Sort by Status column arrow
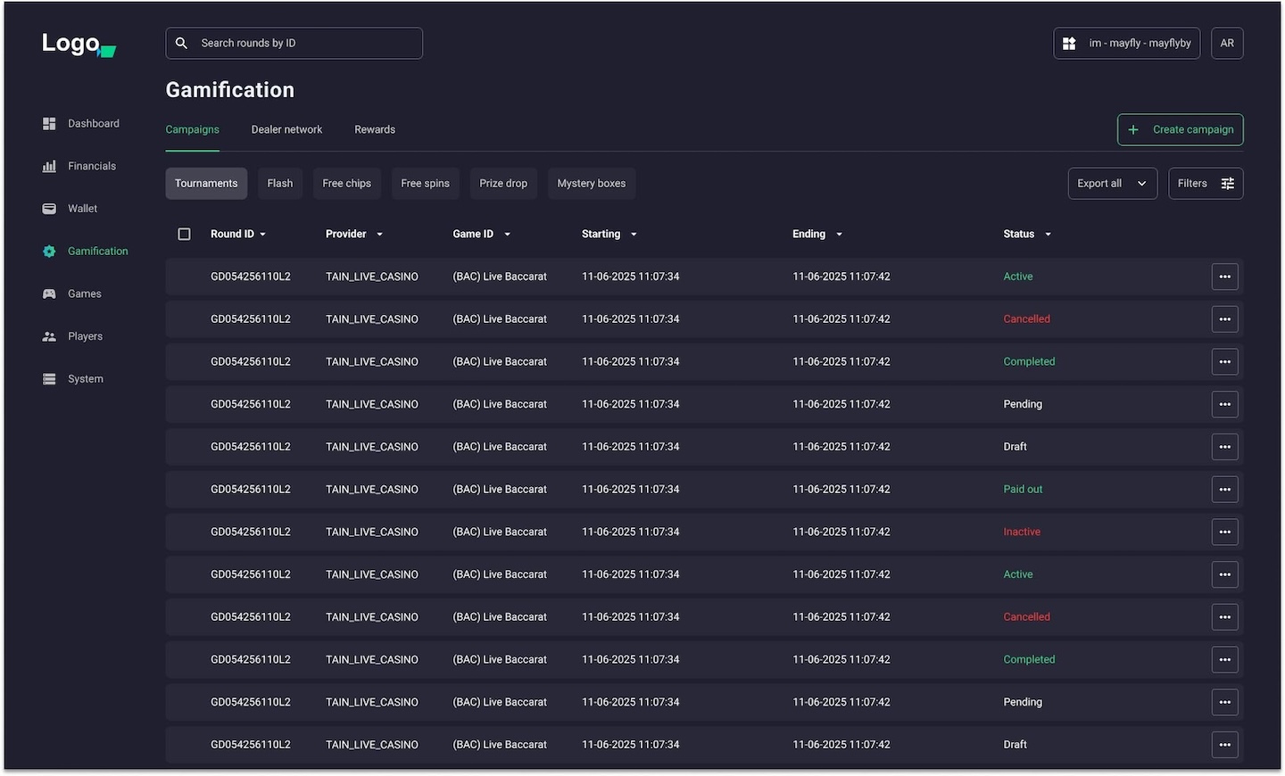Image resolution: width=1285 pixels, height=776 pixels. (1048, 235)
